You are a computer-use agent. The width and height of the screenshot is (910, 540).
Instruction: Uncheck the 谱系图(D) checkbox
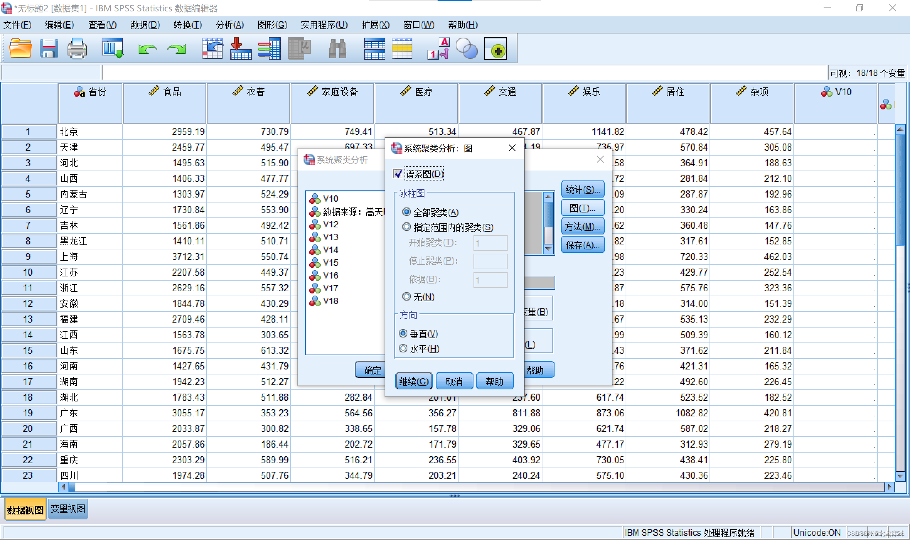tap(398, 174)
